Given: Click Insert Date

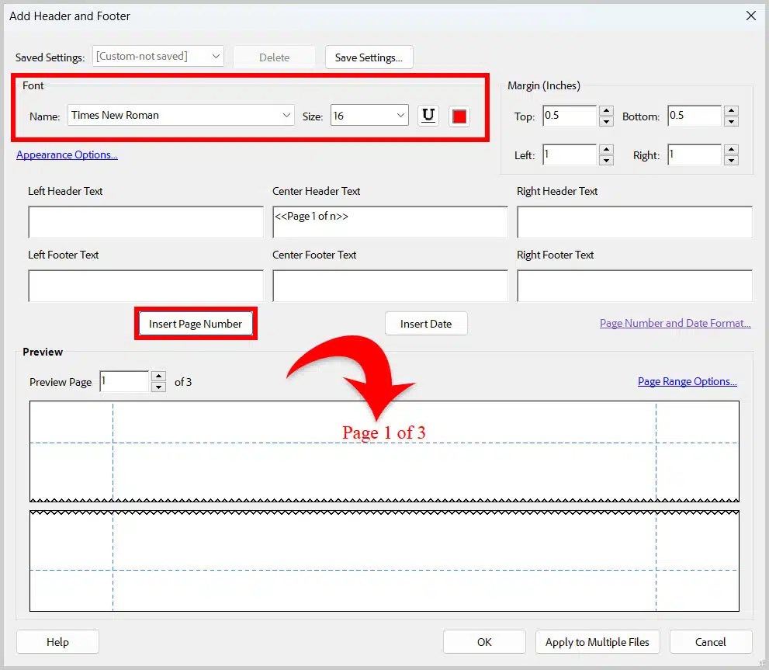Looking at the screenshot, I should pos(426,324).
